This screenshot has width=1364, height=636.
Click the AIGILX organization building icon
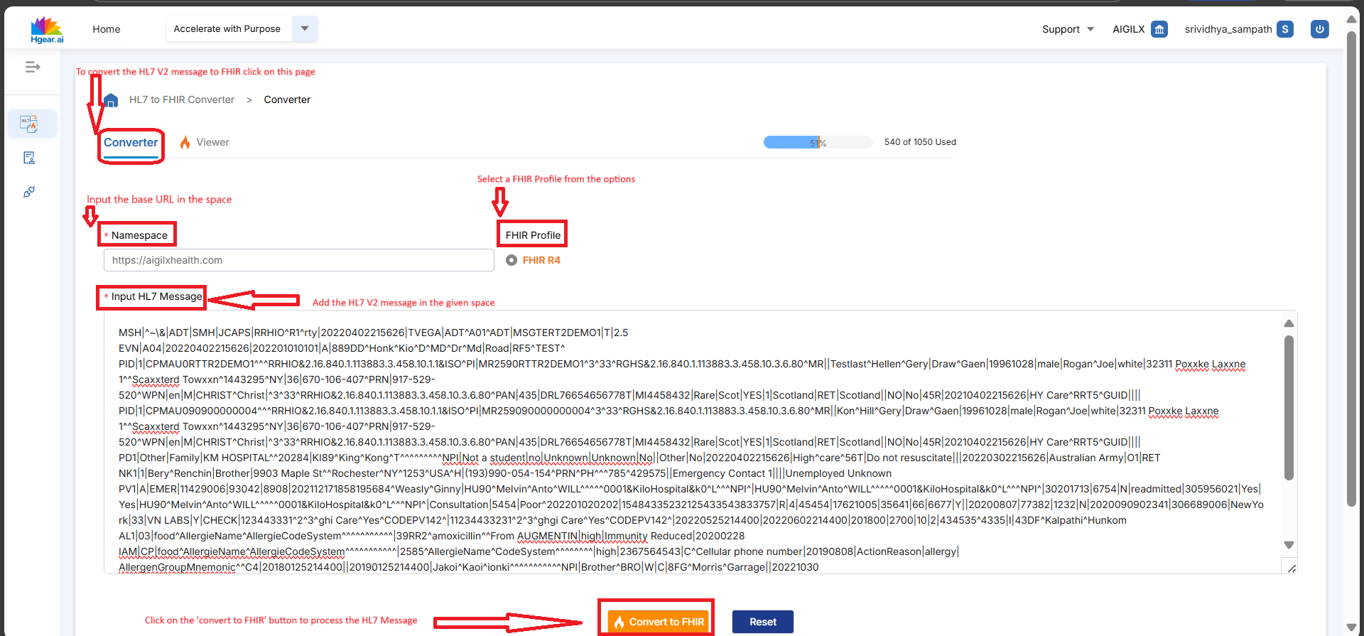point(1159,29)
